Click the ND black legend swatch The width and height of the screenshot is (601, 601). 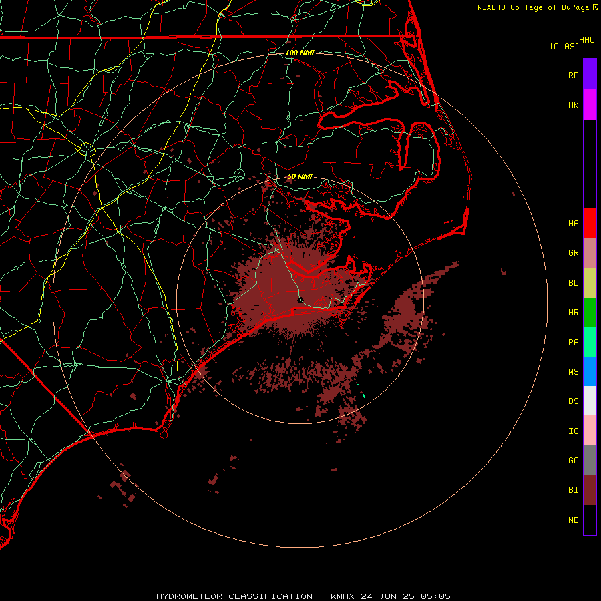pyautogui.click(x=590, y=520)
